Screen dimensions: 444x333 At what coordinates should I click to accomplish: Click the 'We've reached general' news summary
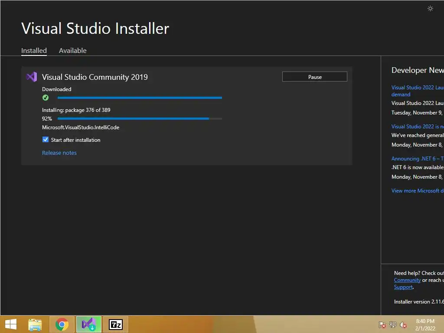(x=418, y=135)
